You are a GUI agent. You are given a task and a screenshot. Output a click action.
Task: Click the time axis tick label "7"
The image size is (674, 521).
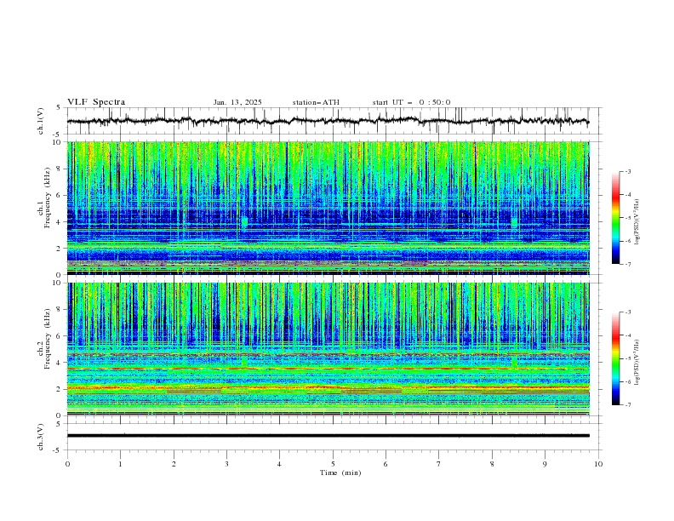(x=439, y=464)
